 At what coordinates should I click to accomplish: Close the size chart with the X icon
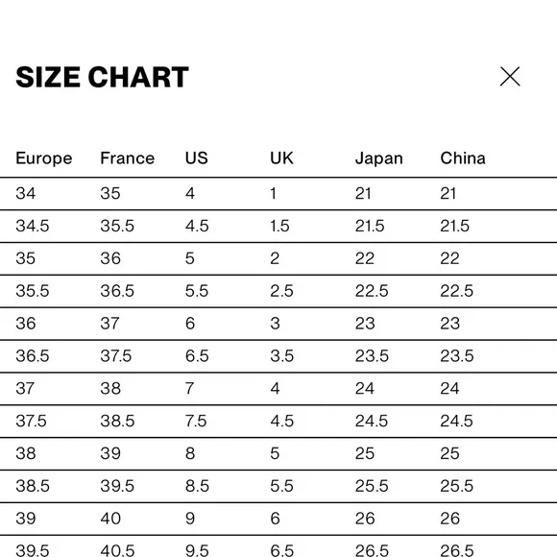click(x=510, y=77)
